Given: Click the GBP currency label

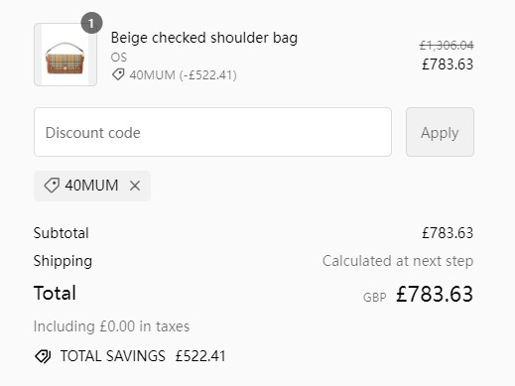Looking at the screenshot, I should click(x=374, y=298).
